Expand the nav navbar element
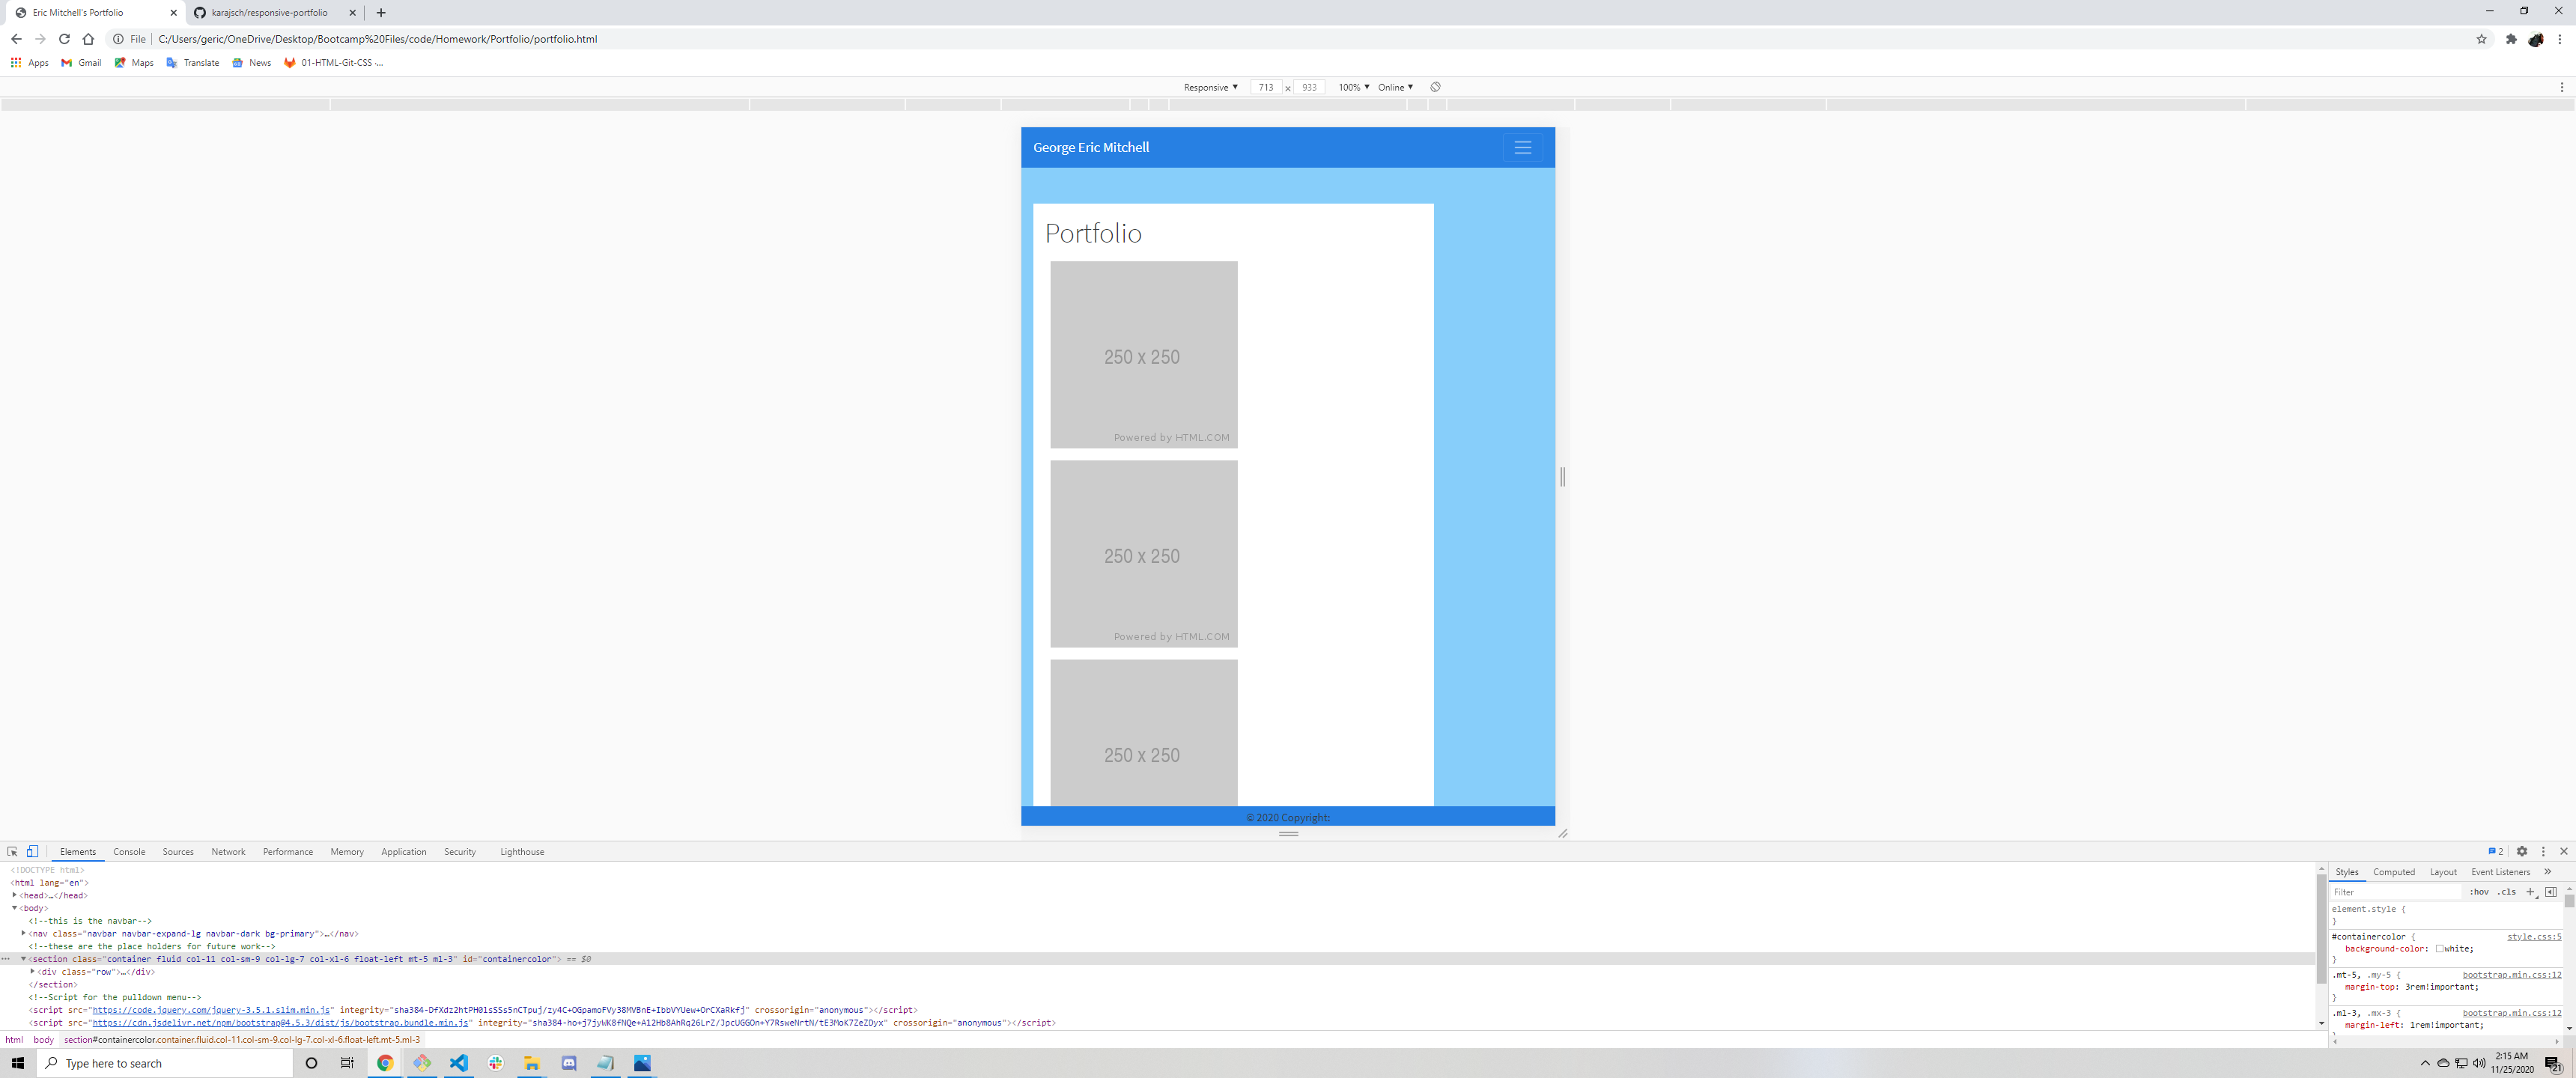The height and width of the screenshot is (1078, 2576). pos(23,933)
